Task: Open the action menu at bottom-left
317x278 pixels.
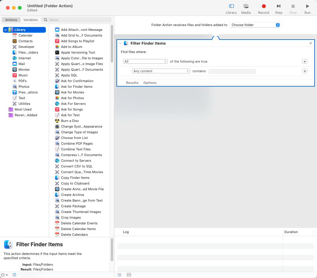Action: pos(4,275)
